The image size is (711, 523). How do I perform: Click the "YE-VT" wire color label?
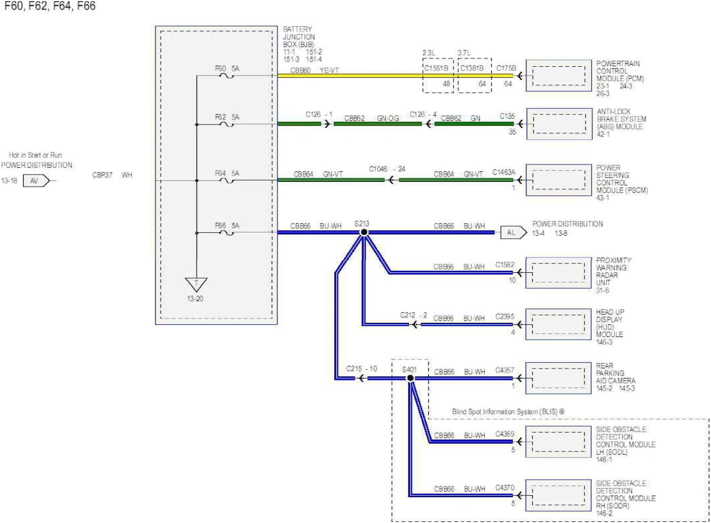(329, 70)
